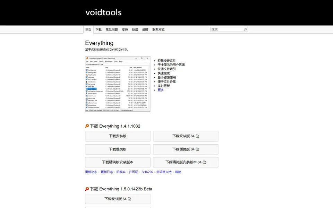Click the 快速搜索 feature text
The width and height of the screenshot is (333, 208).
pos(163,73)
